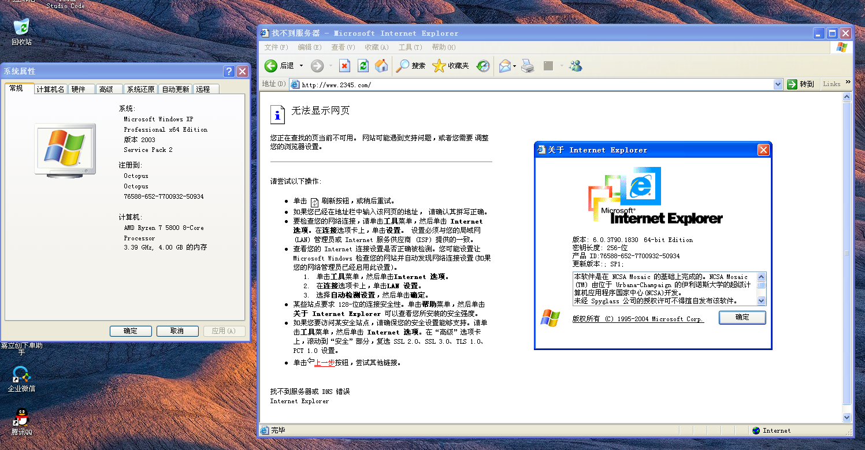This screenshot has height=450, width=865.
Task: Click the IE icon in 关于 Internet Explorer title bar
Action: point(541,150)
